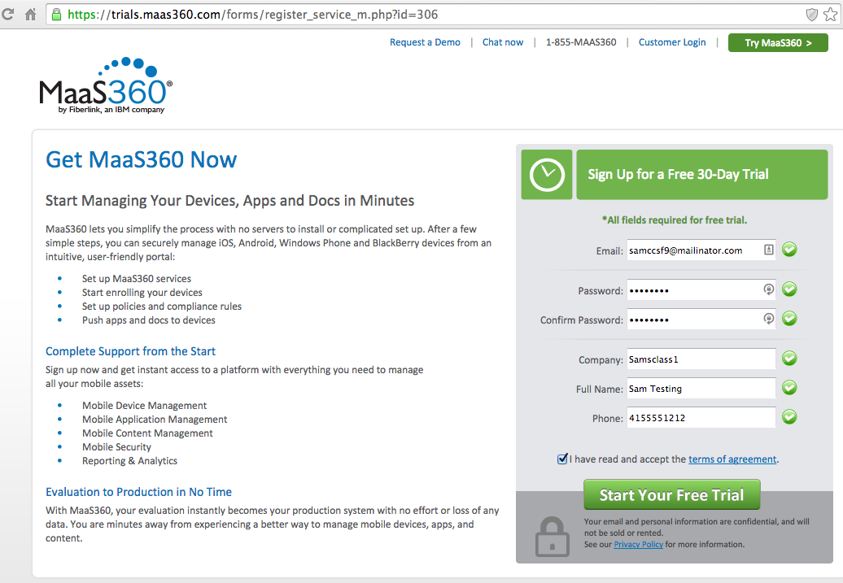Viewport: 843px width, 583px height.
Task: Click the Mobile Security list item
Action: coord(116,447)
